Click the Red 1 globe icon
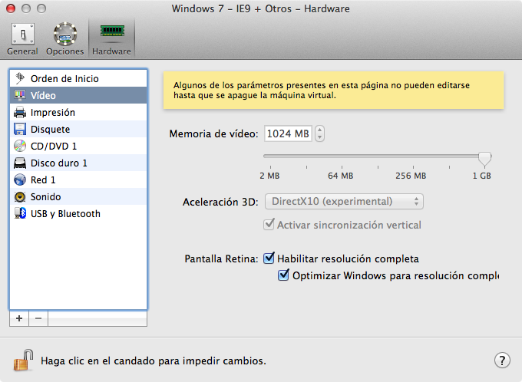This screenshot has height=382, width=522. click(20, 179)
